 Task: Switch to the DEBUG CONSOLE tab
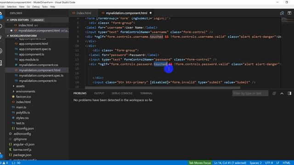(122, 93)
